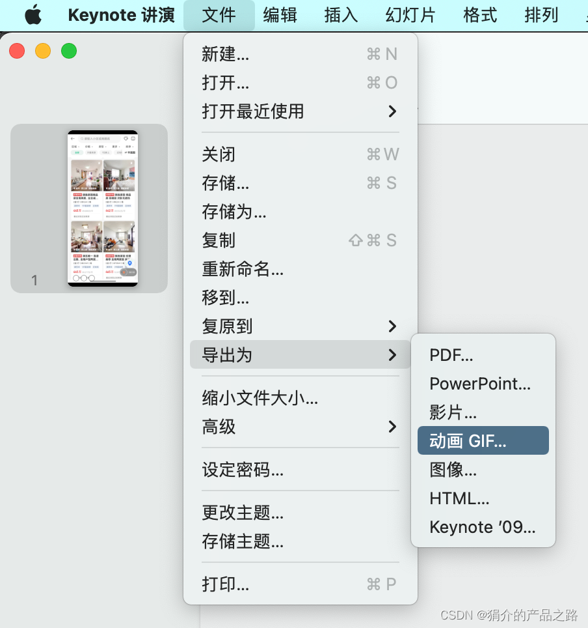Select 移到... menu entry
This screenshot has height=628, width=588.
pos(301,298)
